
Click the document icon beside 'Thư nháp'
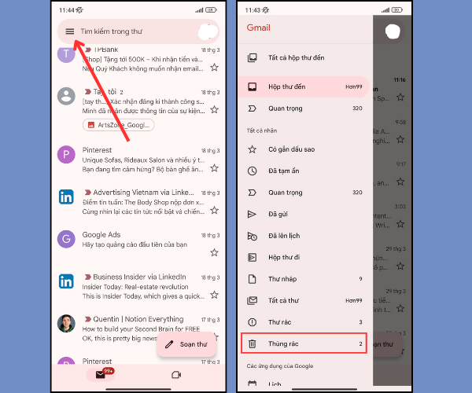click(252, 279)
